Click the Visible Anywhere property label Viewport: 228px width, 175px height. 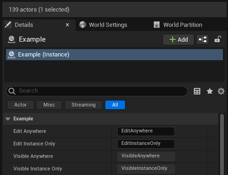click(33, 156)
